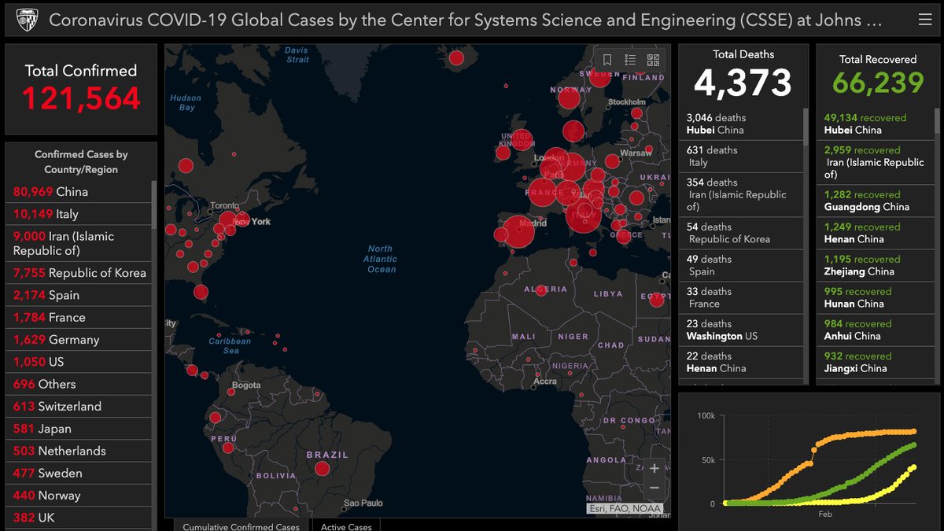The width and height of the screenshot is (944, 531).
Task: Open the map bookmarks icon
Action: pyautogui.click(x=607, y=60)
